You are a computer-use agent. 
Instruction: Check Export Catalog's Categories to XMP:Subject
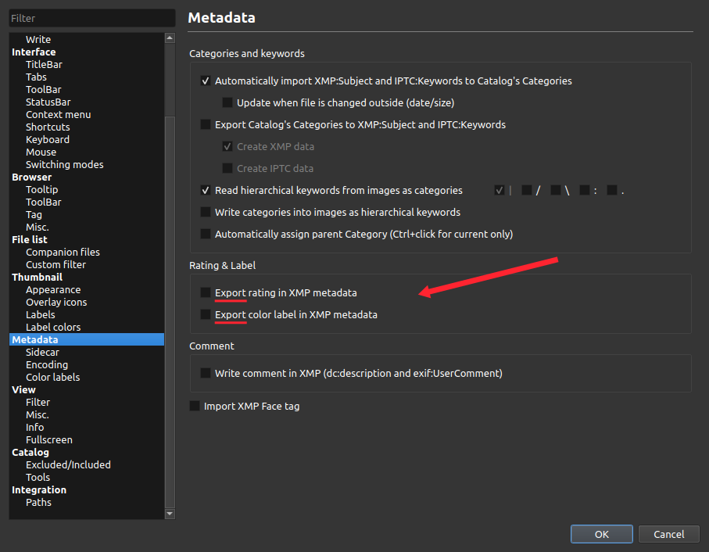tap(206, 124)
